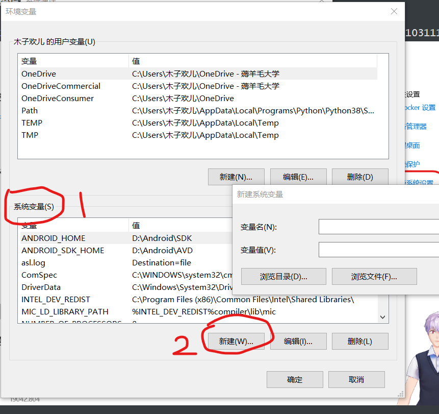Click system variables list scroll-down arrow

(383, 317)
